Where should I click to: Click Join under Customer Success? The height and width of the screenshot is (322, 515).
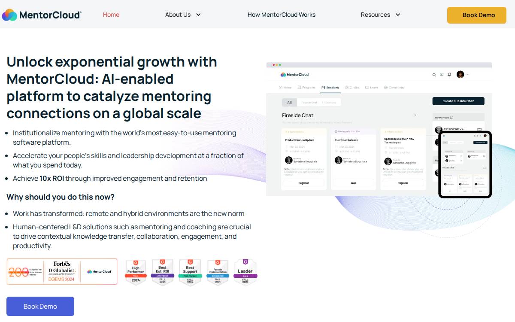point(354,183)
